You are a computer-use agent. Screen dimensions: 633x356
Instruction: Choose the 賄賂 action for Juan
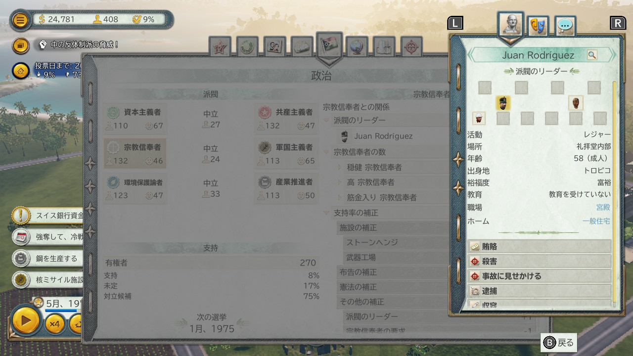pos(540,246)
